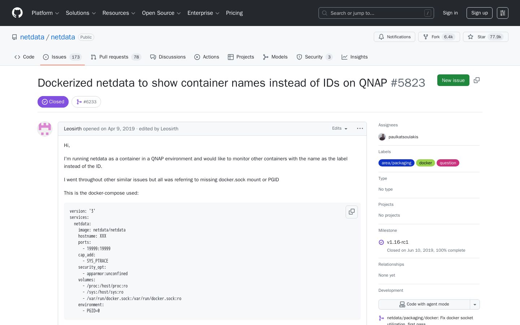Visit the Pricing page
Screen dimensions: 520x325
[x=234, y=13]
